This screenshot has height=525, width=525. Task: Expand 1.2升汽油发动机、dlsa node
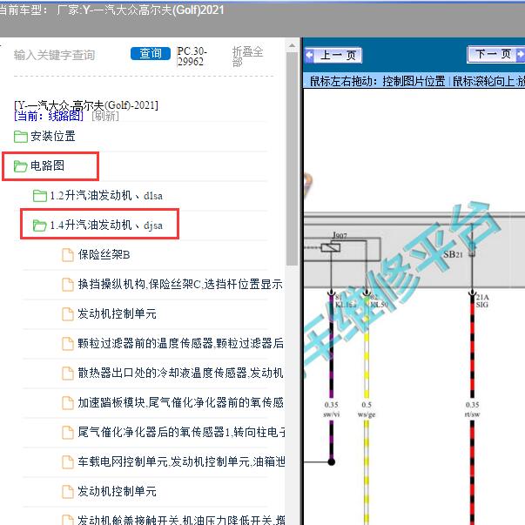(x=106, y=196)
